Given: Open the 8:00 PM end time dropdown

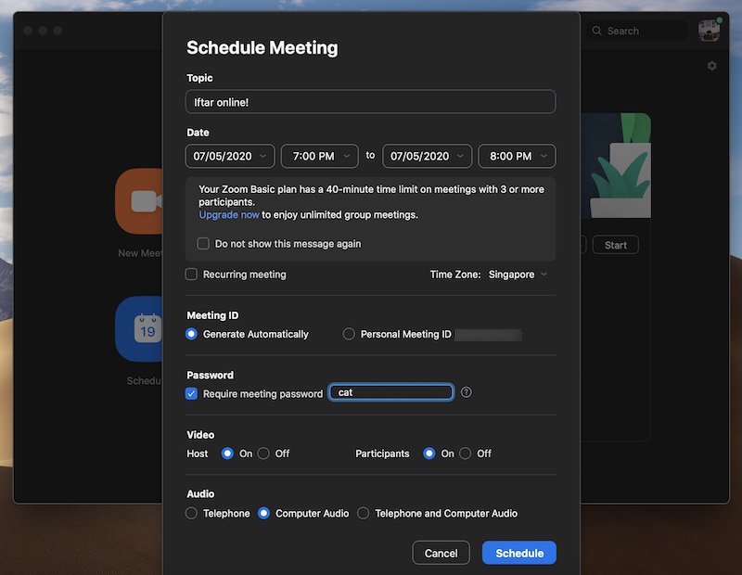Looking at the screenshot, I should coord(518,156).
